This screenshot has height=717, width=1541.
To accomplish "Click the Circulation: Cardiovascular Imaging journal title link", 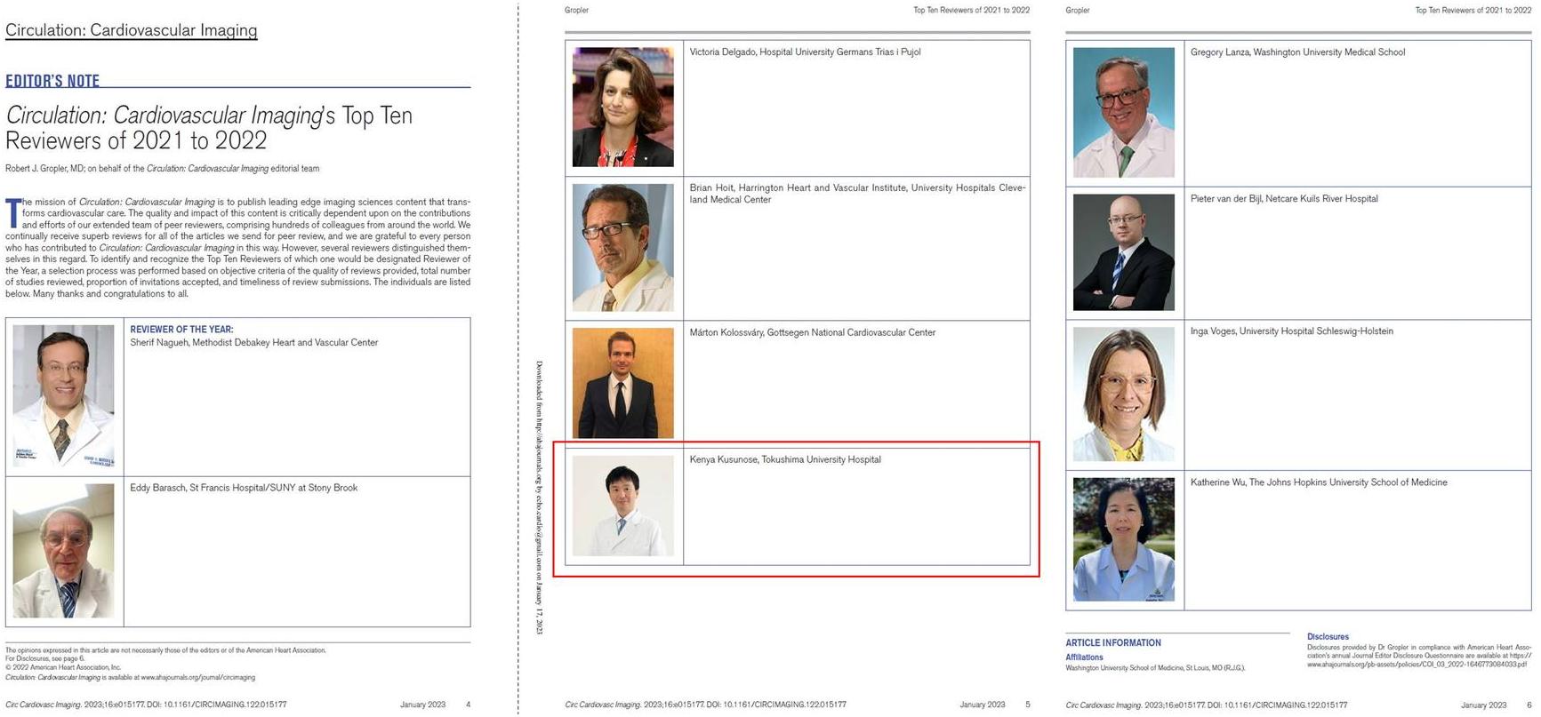I will click(132, 30).
